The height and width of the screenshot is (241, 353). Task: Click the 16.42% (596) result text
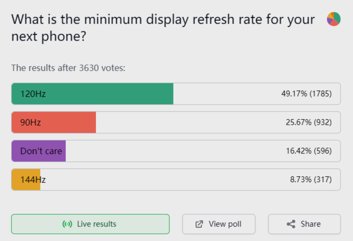pos(308,151)
